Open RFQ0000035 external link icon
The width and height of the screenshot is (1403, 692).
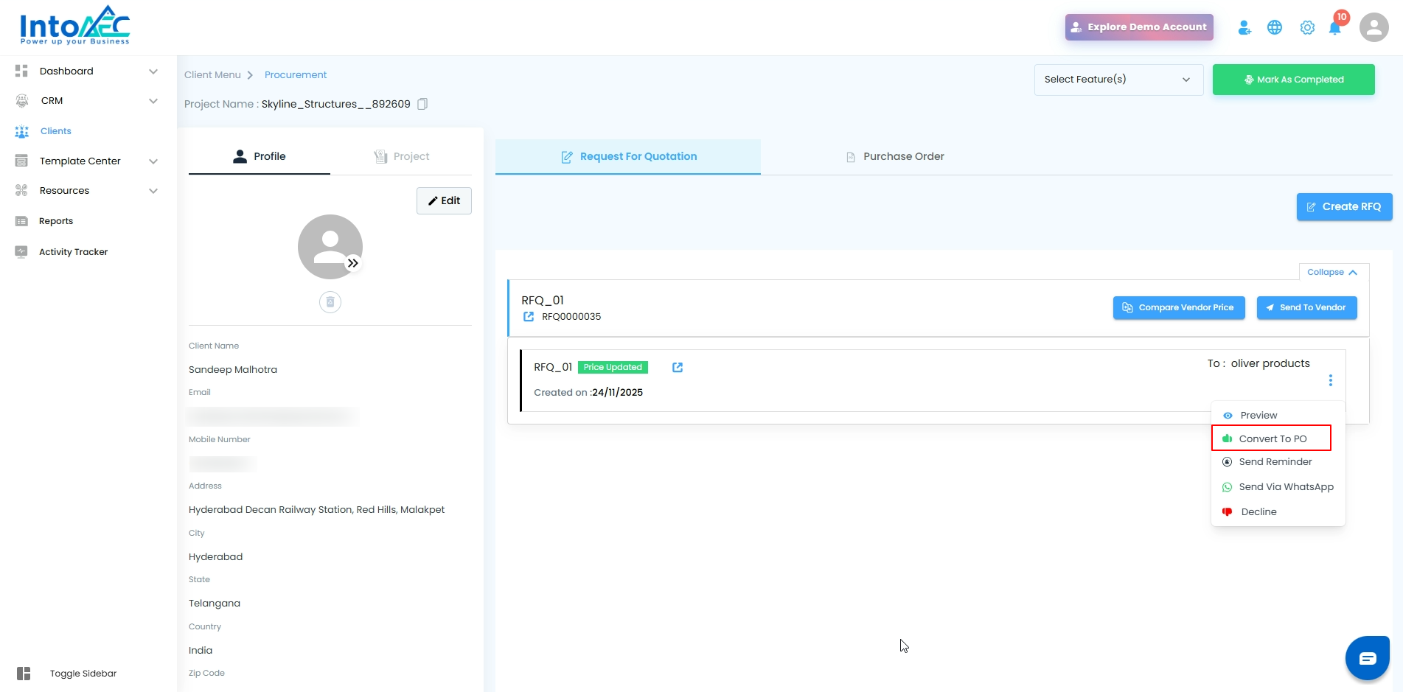click(x=529, y=317)
